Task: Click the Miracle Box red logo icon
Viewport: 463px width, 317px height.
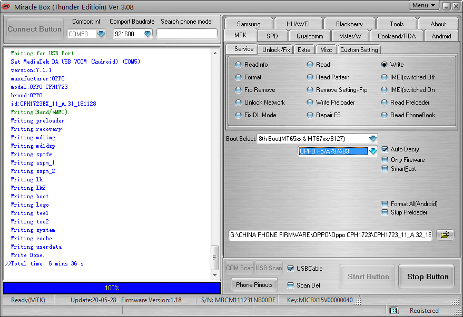Action: 6,6
